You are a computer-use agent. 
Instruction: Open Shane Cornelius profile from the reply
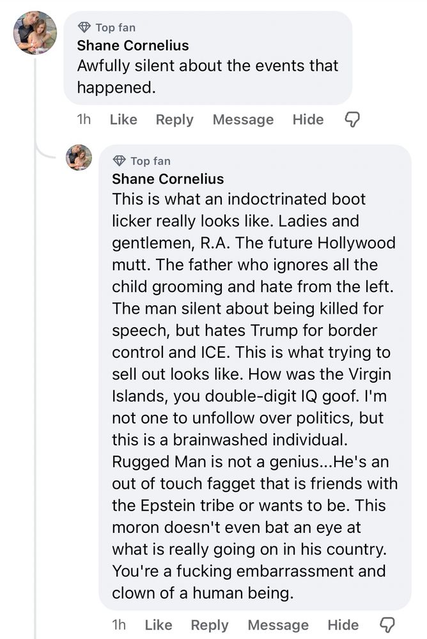(167, 180)
